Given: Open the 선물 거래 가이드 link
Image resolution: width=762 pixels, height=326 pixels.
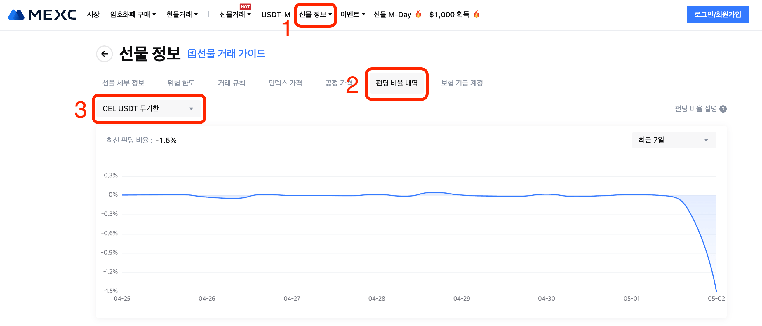Looking at the screenshot, I should point(231,54).
